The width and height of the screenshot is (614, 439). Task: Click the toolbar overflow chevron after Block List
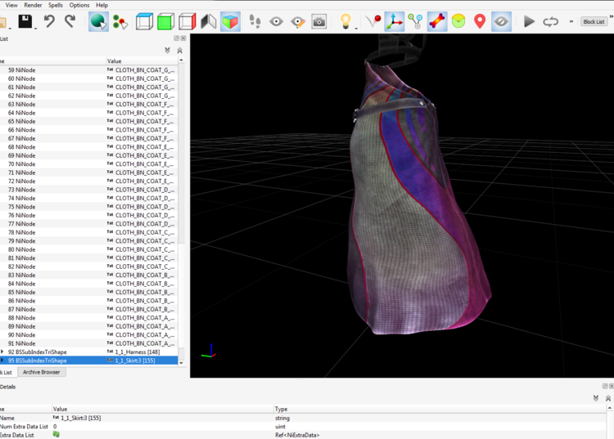[612, 16]
